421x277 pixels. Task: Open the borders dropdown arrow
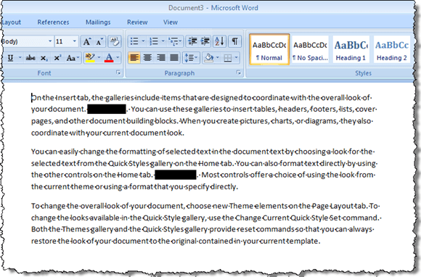pyautogui.click(x=237, y=58)
